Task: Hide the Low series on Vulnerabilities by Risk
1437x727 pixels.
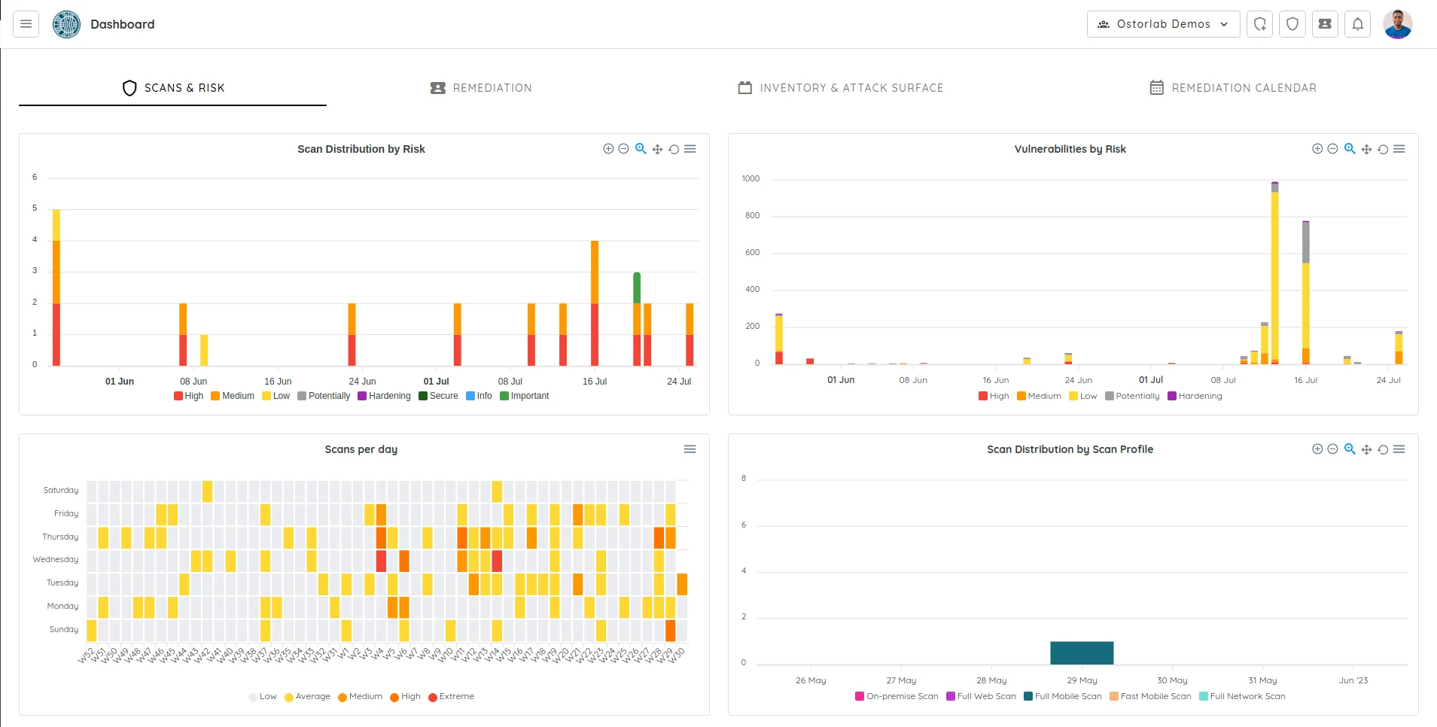Action: tap(1082, 396)
